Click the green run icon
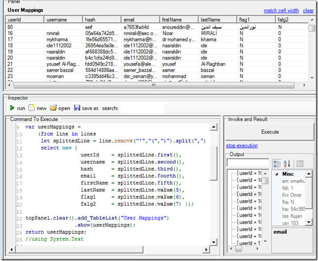This screenshot has height=261, width=318. pos(12,108)
